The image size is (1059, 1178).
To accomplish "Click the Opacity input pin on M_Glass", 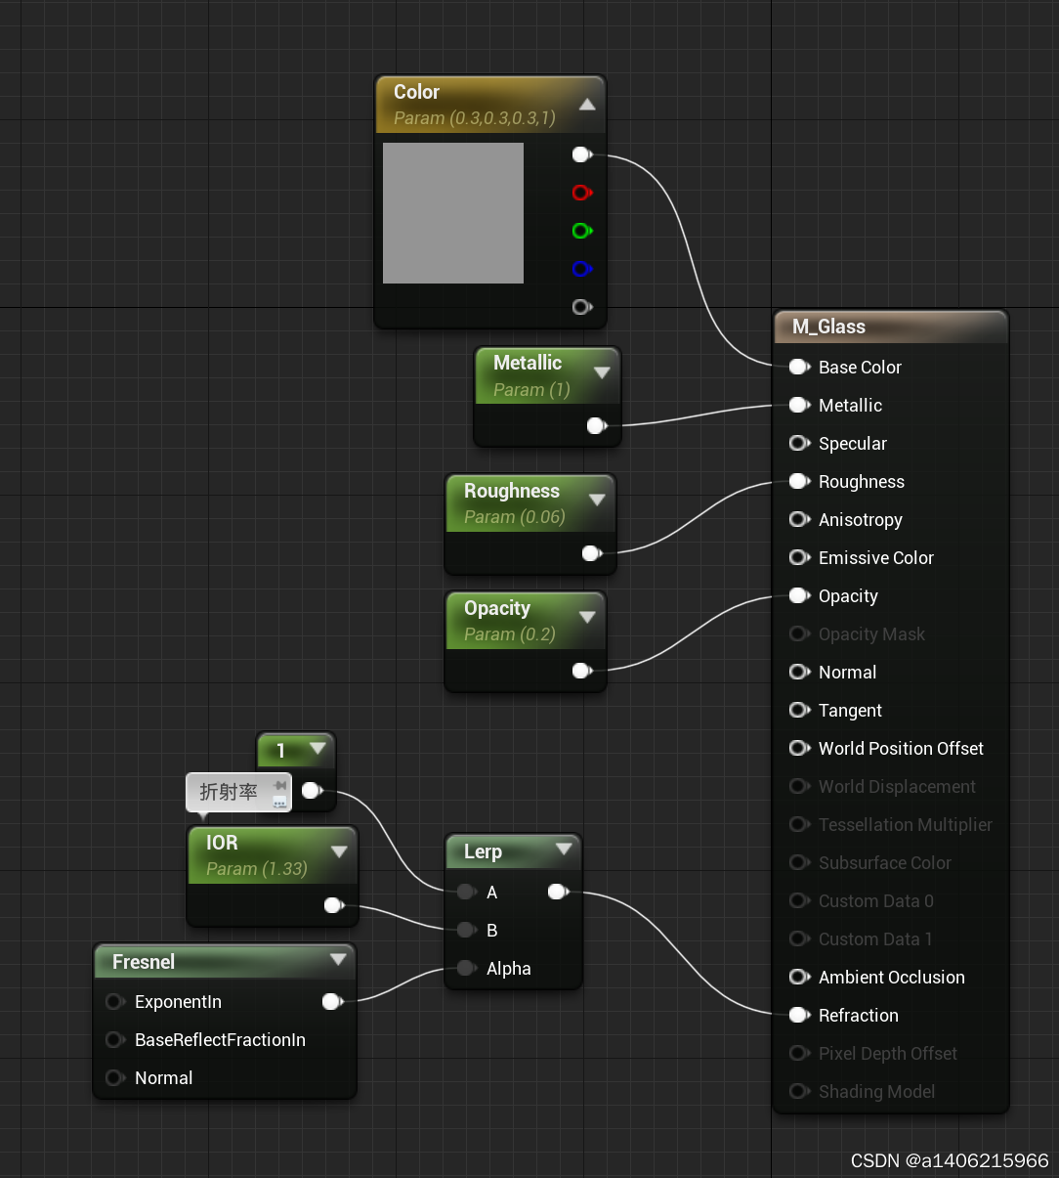I will 799,595.
